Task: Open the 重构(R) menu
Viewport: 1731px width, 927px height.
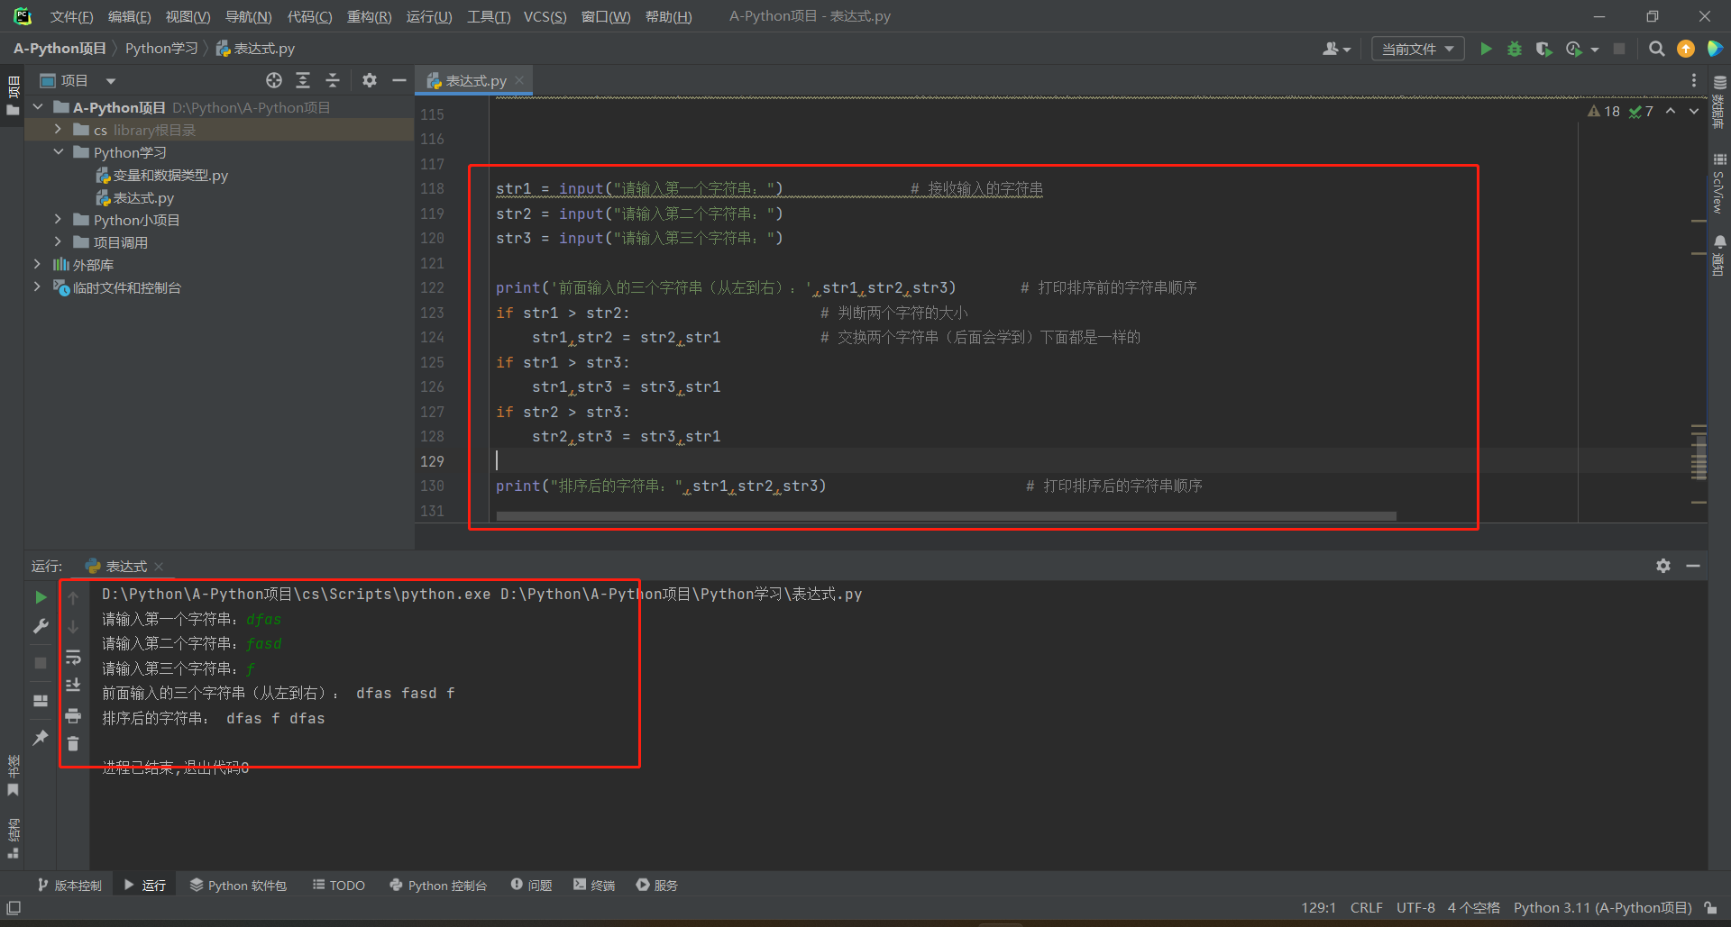Action: pyautogui.click(x=369, y=16)
